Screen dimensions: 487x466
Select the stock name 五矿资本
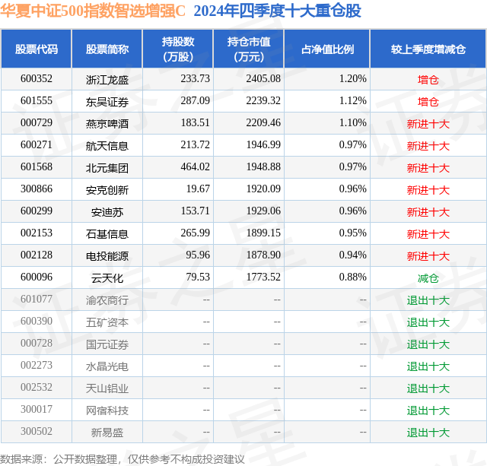click(107, 322)
